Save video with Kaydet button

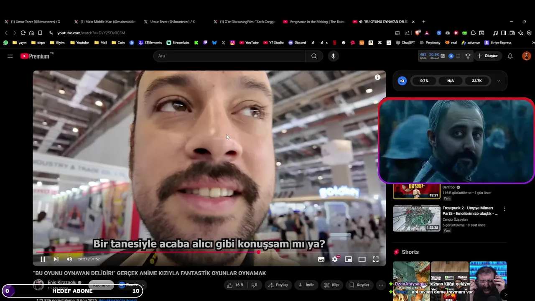pos(359,285)
